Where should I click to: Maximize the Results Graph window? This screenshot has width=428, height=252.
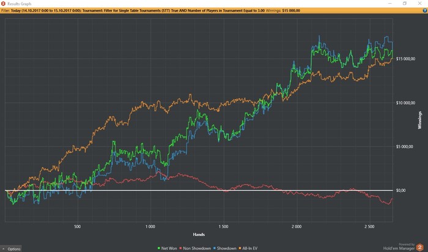pos(405,4)
